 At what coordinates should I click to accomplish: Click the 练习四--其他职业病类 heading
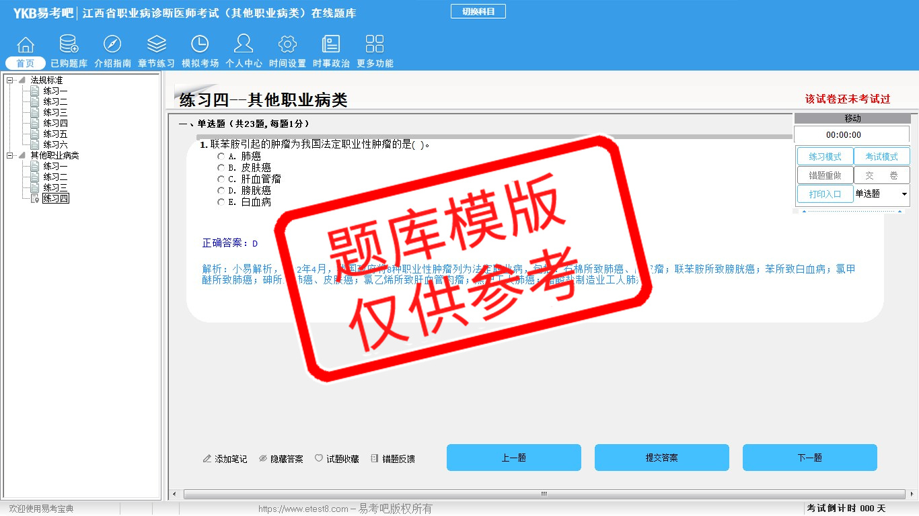point(264,100)
